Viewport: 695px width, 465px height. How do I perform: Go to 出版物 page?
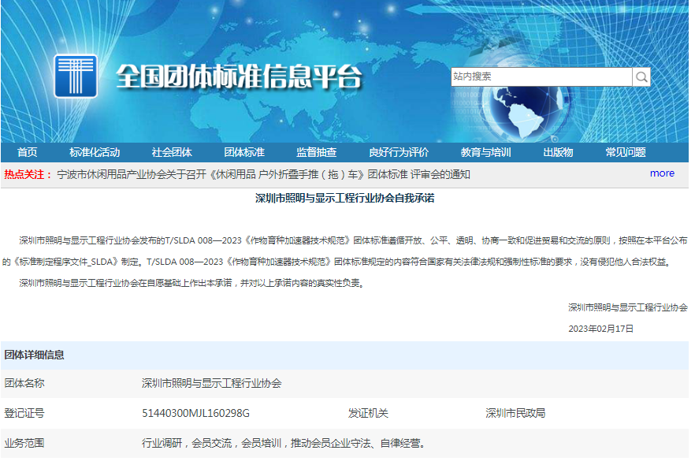point(558,152)
